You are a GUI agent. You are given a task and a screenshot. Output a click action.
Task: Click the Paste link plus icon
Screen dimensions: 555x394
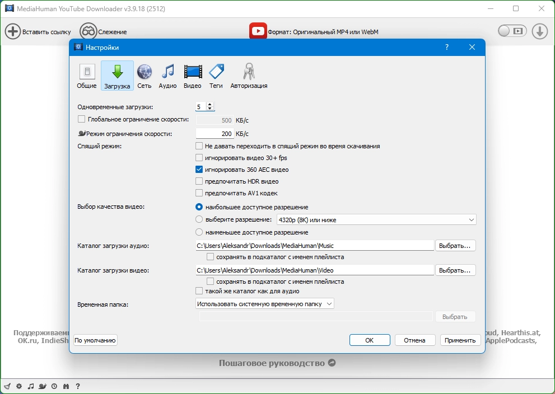(x=13, y=31)
